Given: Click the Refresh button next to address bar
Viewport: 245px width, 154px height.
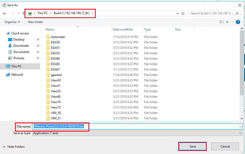Looking at the screenshot, I should 183,14.
